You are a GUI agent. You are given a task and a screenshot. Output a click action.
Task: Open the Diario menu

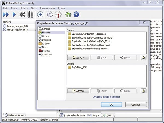click(x=34, y=8)
